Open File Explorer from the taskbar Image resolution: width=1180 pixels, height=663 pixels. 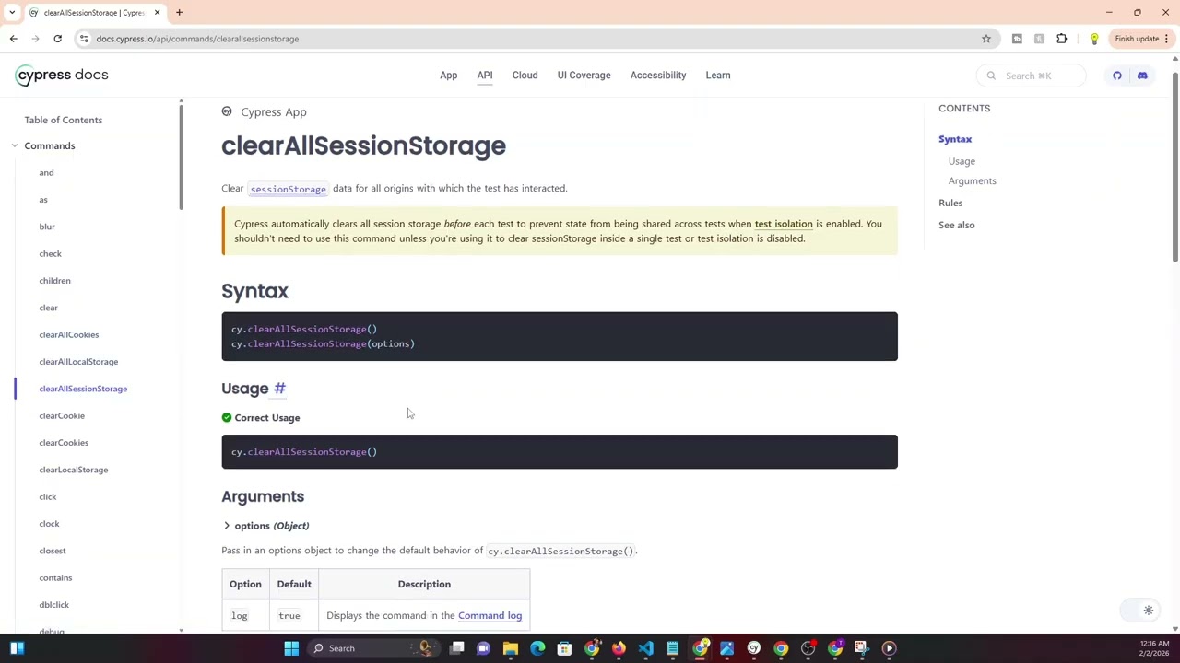[x=511, y=648]
